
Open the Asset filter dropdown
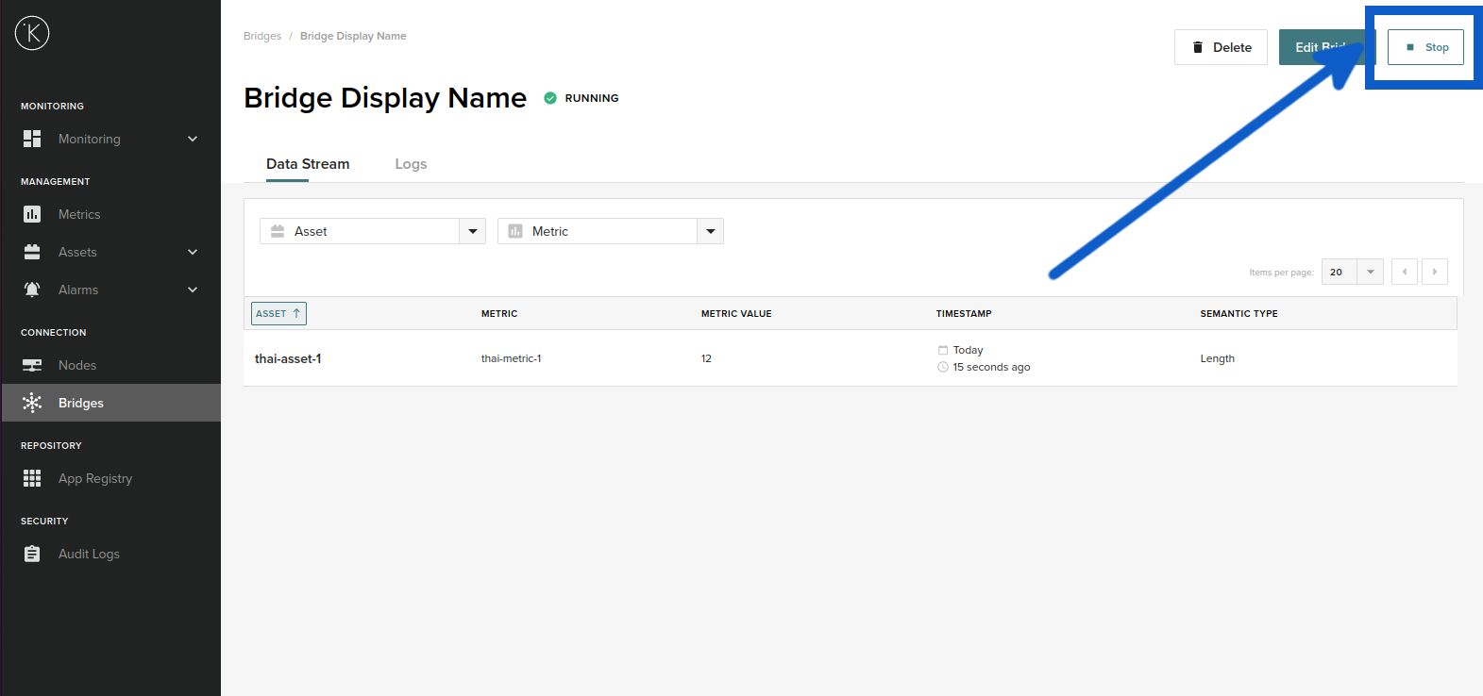[x=472, y=231]
